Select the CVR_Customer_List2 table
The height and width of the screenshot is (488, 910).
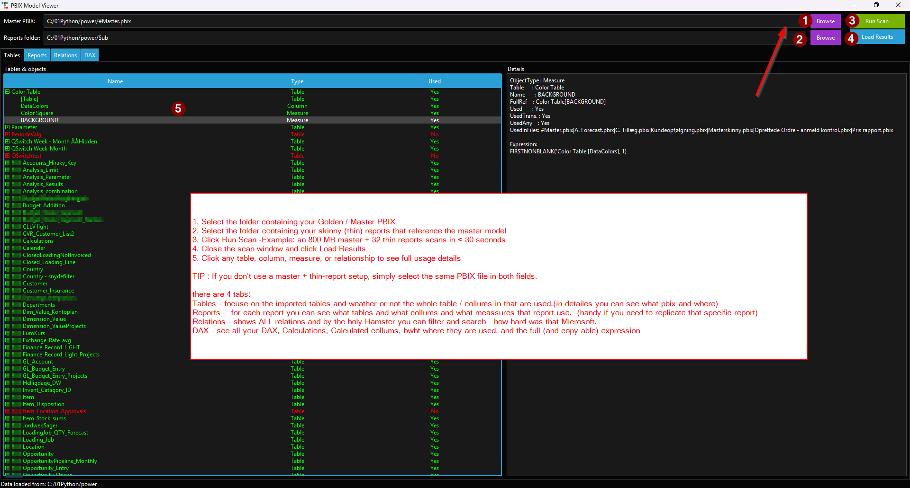pos(48,234)
